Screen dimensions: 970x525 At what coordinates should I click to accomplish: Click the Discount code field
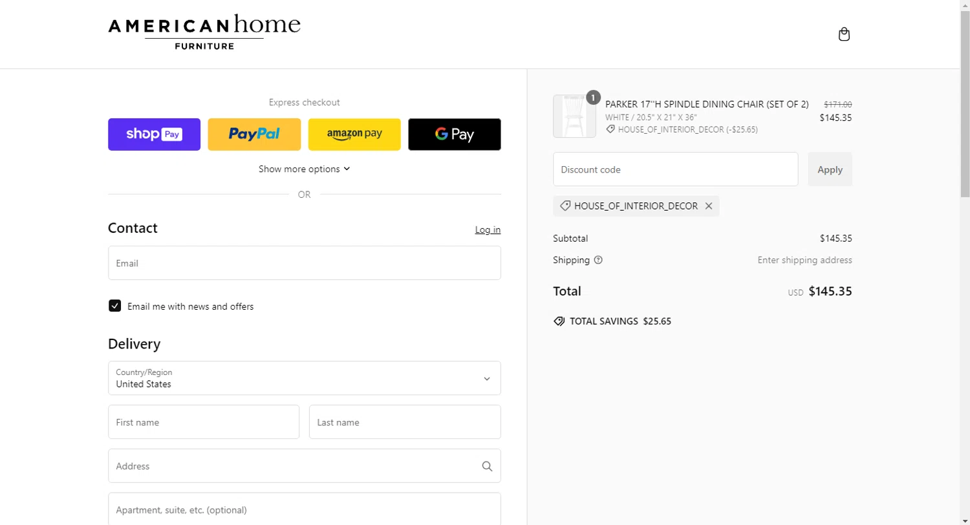pyautogui.click(x=676, y=169)
